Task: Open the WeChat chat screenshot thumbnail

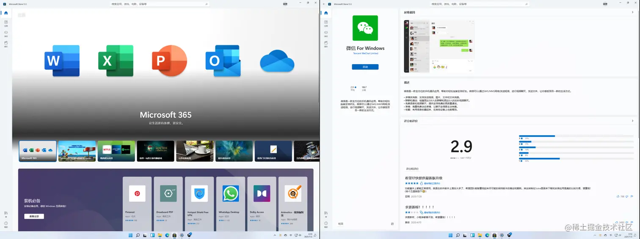Action: pos(439,46)
